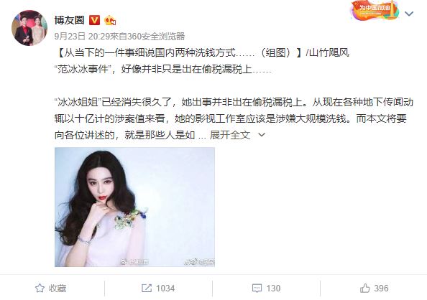Open the 博友圈 profile avatar picture

(x=29, y=28)
